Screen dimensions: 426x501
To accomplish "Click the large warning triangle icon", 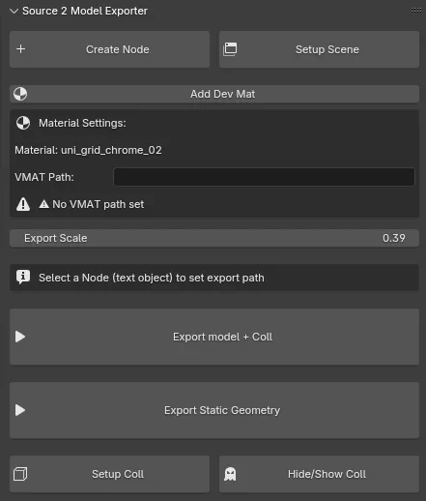I will [23, 204].
